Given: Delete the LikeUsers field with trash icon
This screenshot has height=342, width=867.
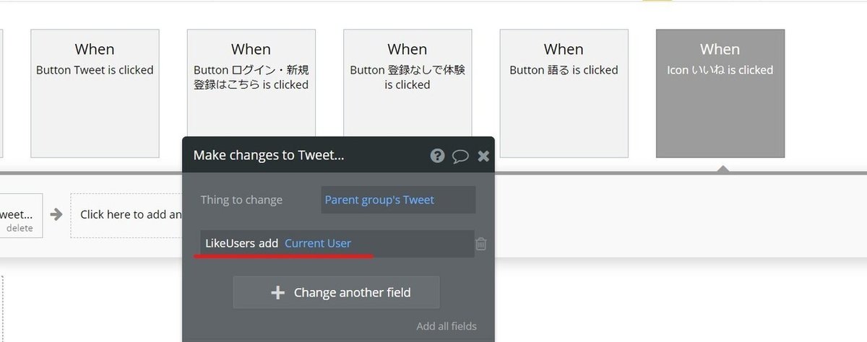Looking at the screenshot, I should point(481,244).
